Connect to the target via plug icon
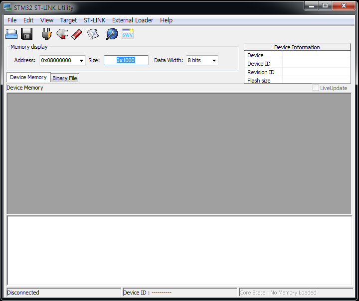Viewport: 359px width, 301px height. (46, 34)
